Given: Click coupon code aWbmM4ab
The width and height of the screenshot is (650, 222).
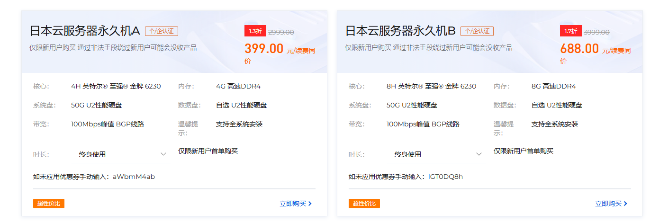Looking at the screenshot, I should pyautogui.click(x=134, y=177).
